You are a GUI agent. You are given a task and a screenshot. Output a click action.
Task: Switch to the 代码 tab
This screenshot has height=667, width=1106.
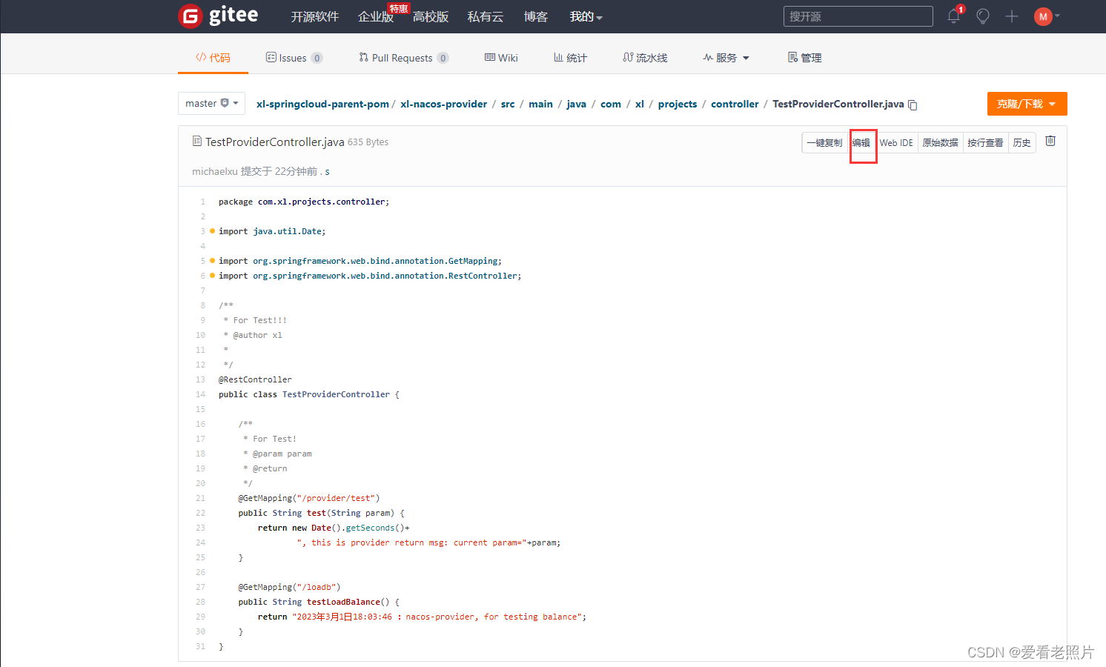[x=213, y=58]
